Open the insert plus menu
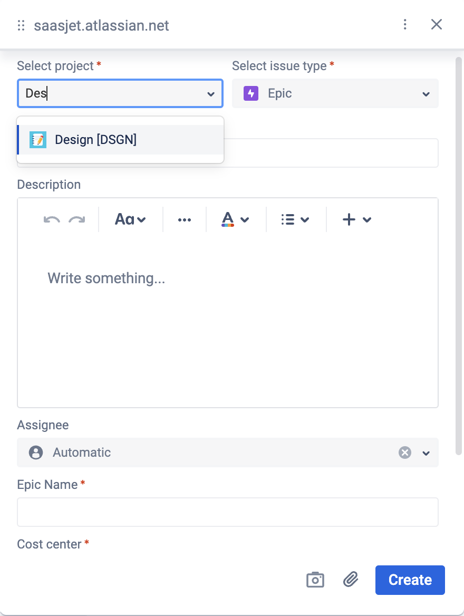 pyautogui.click(x=357, y=220)
